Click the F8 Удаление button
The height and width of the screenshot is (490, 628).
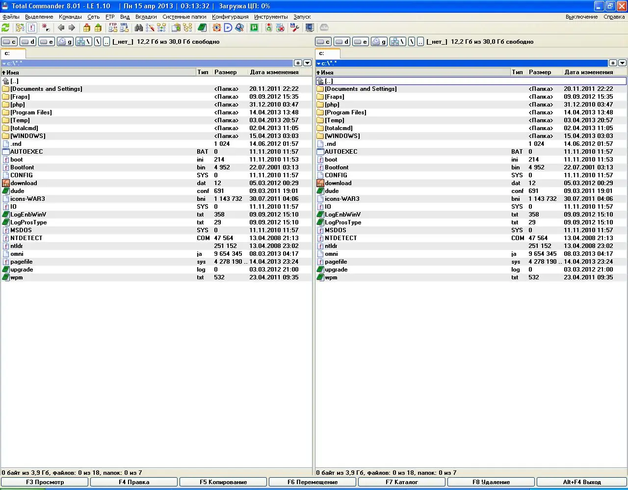(491, 482)
